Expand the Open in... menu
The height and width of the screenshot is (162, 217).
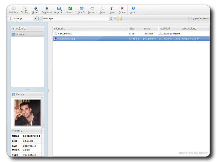pyautogui.click(x=59, y=9)
